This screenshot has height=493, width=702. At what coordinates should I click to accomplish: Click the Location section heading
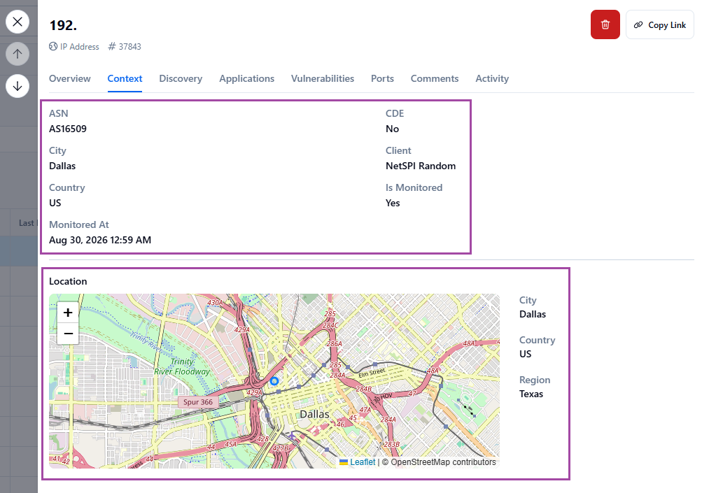(68, 281)
